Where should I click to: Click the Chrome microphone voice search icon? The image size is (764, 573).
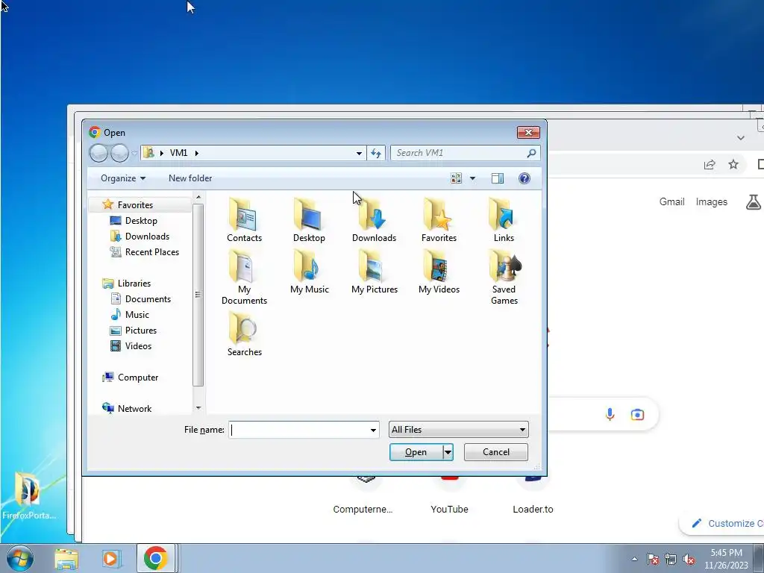pos(610,414)
